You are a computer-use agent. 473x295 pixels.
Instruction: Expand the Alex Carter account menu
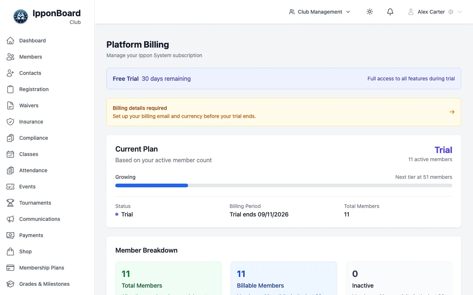435,12
